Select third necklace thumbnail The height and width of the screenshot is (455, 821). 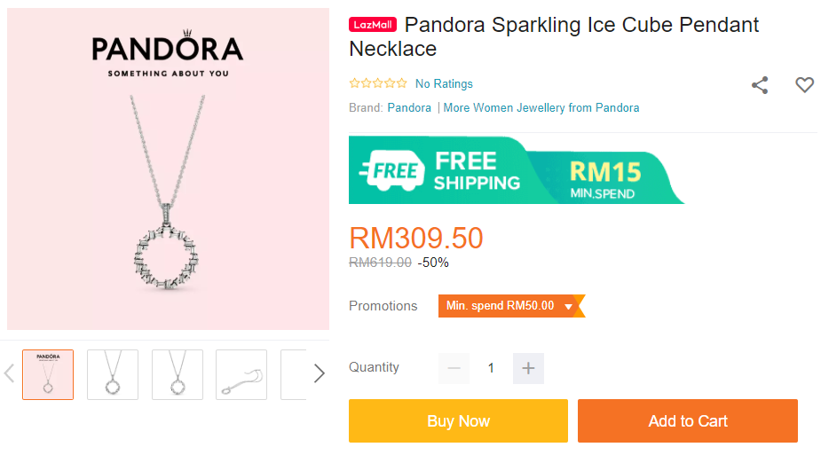pos(178,374)
